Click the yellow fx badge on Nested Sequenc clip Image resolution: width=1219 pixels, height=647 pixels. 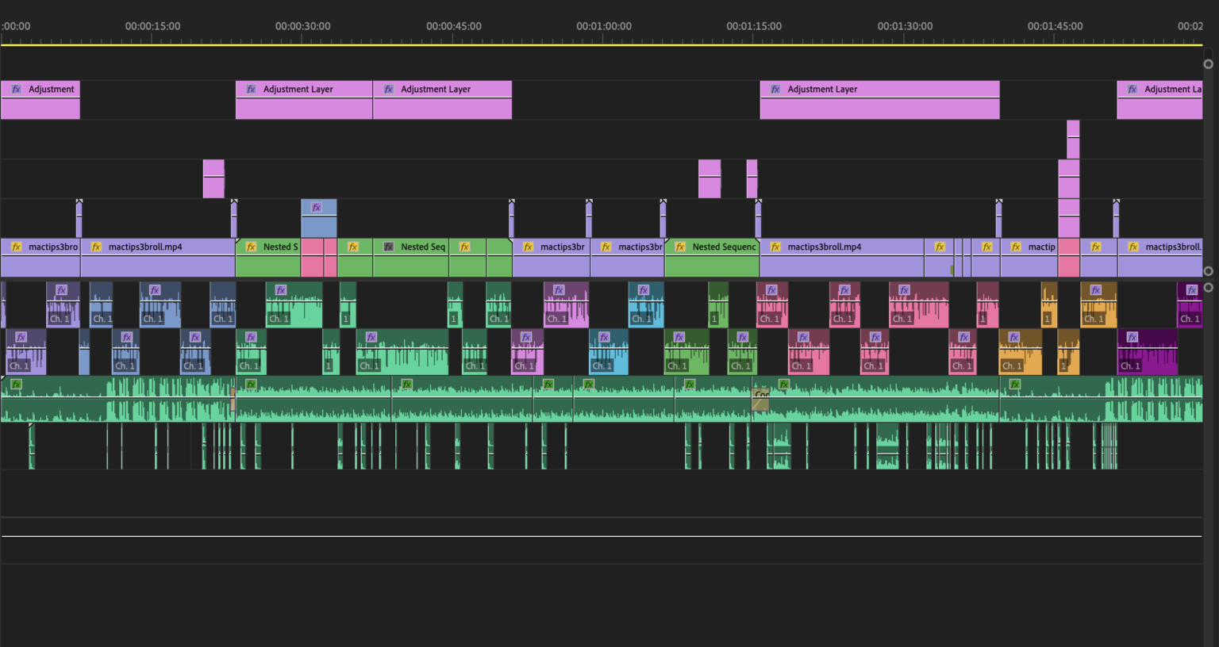(680, 247)
